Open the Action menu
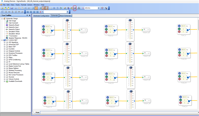Viewport: 199px width, 116px height. [30, 5]
